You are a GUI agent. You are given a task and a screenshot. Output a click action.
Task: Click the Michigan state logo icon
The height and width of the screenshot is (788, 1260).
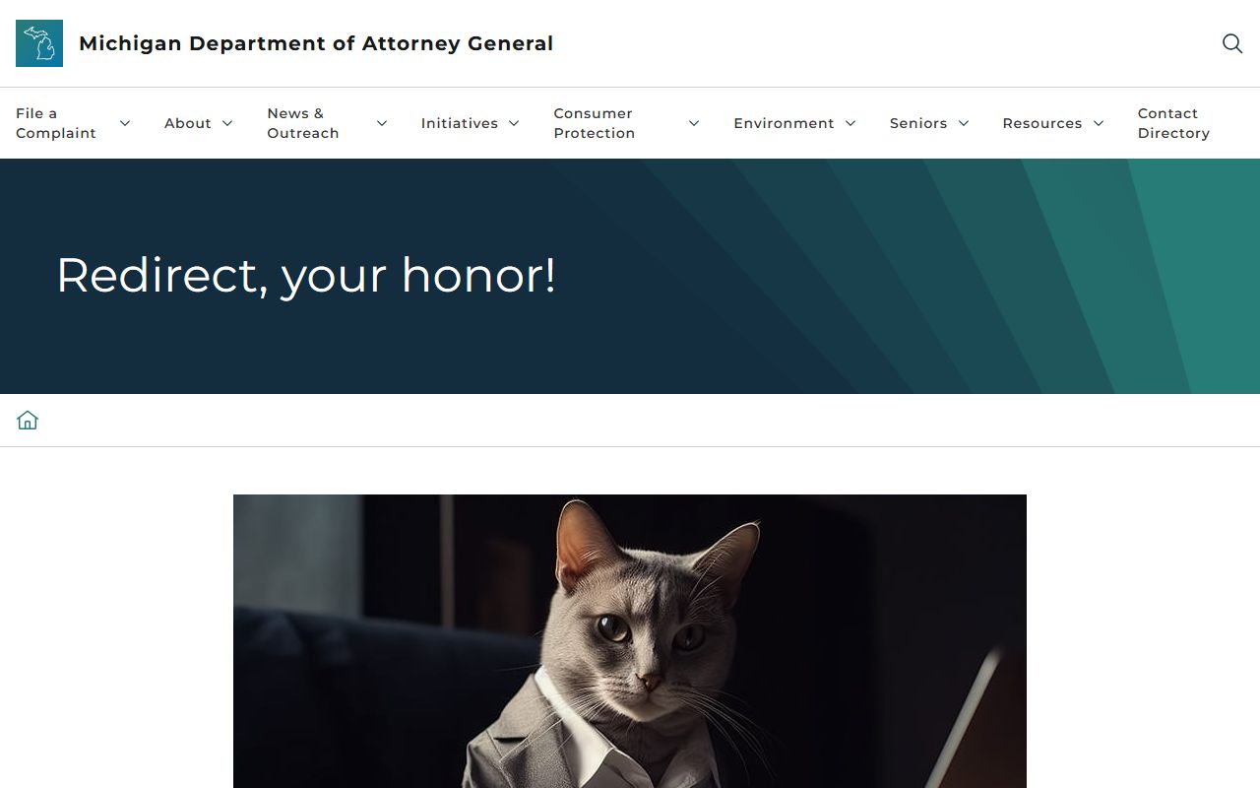(39, 43)
